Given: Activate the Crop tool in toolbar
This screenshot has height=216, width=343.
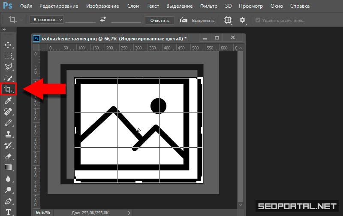Looking at the screenshot, I should [x=8, y=89].
